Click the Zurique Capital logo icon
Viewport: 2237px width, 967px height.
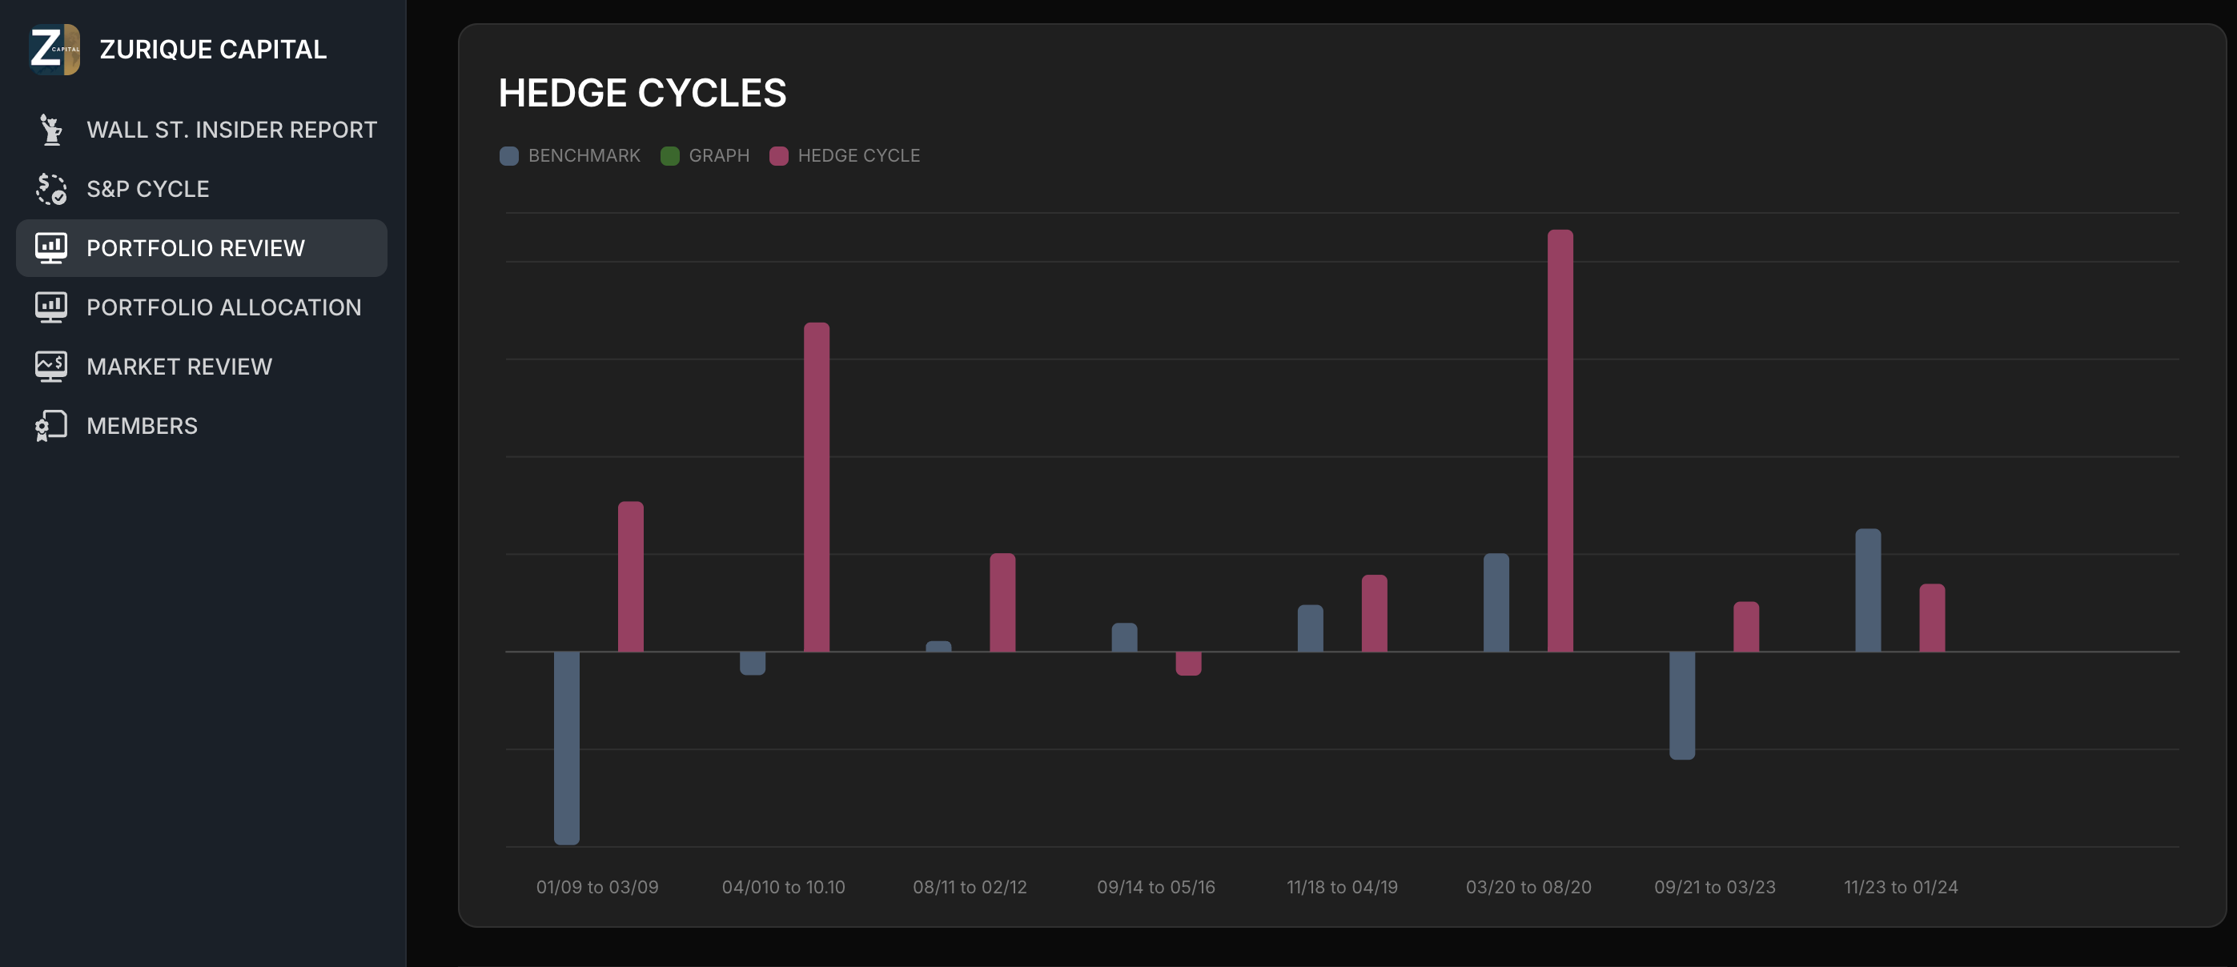(x=54, y=50)
